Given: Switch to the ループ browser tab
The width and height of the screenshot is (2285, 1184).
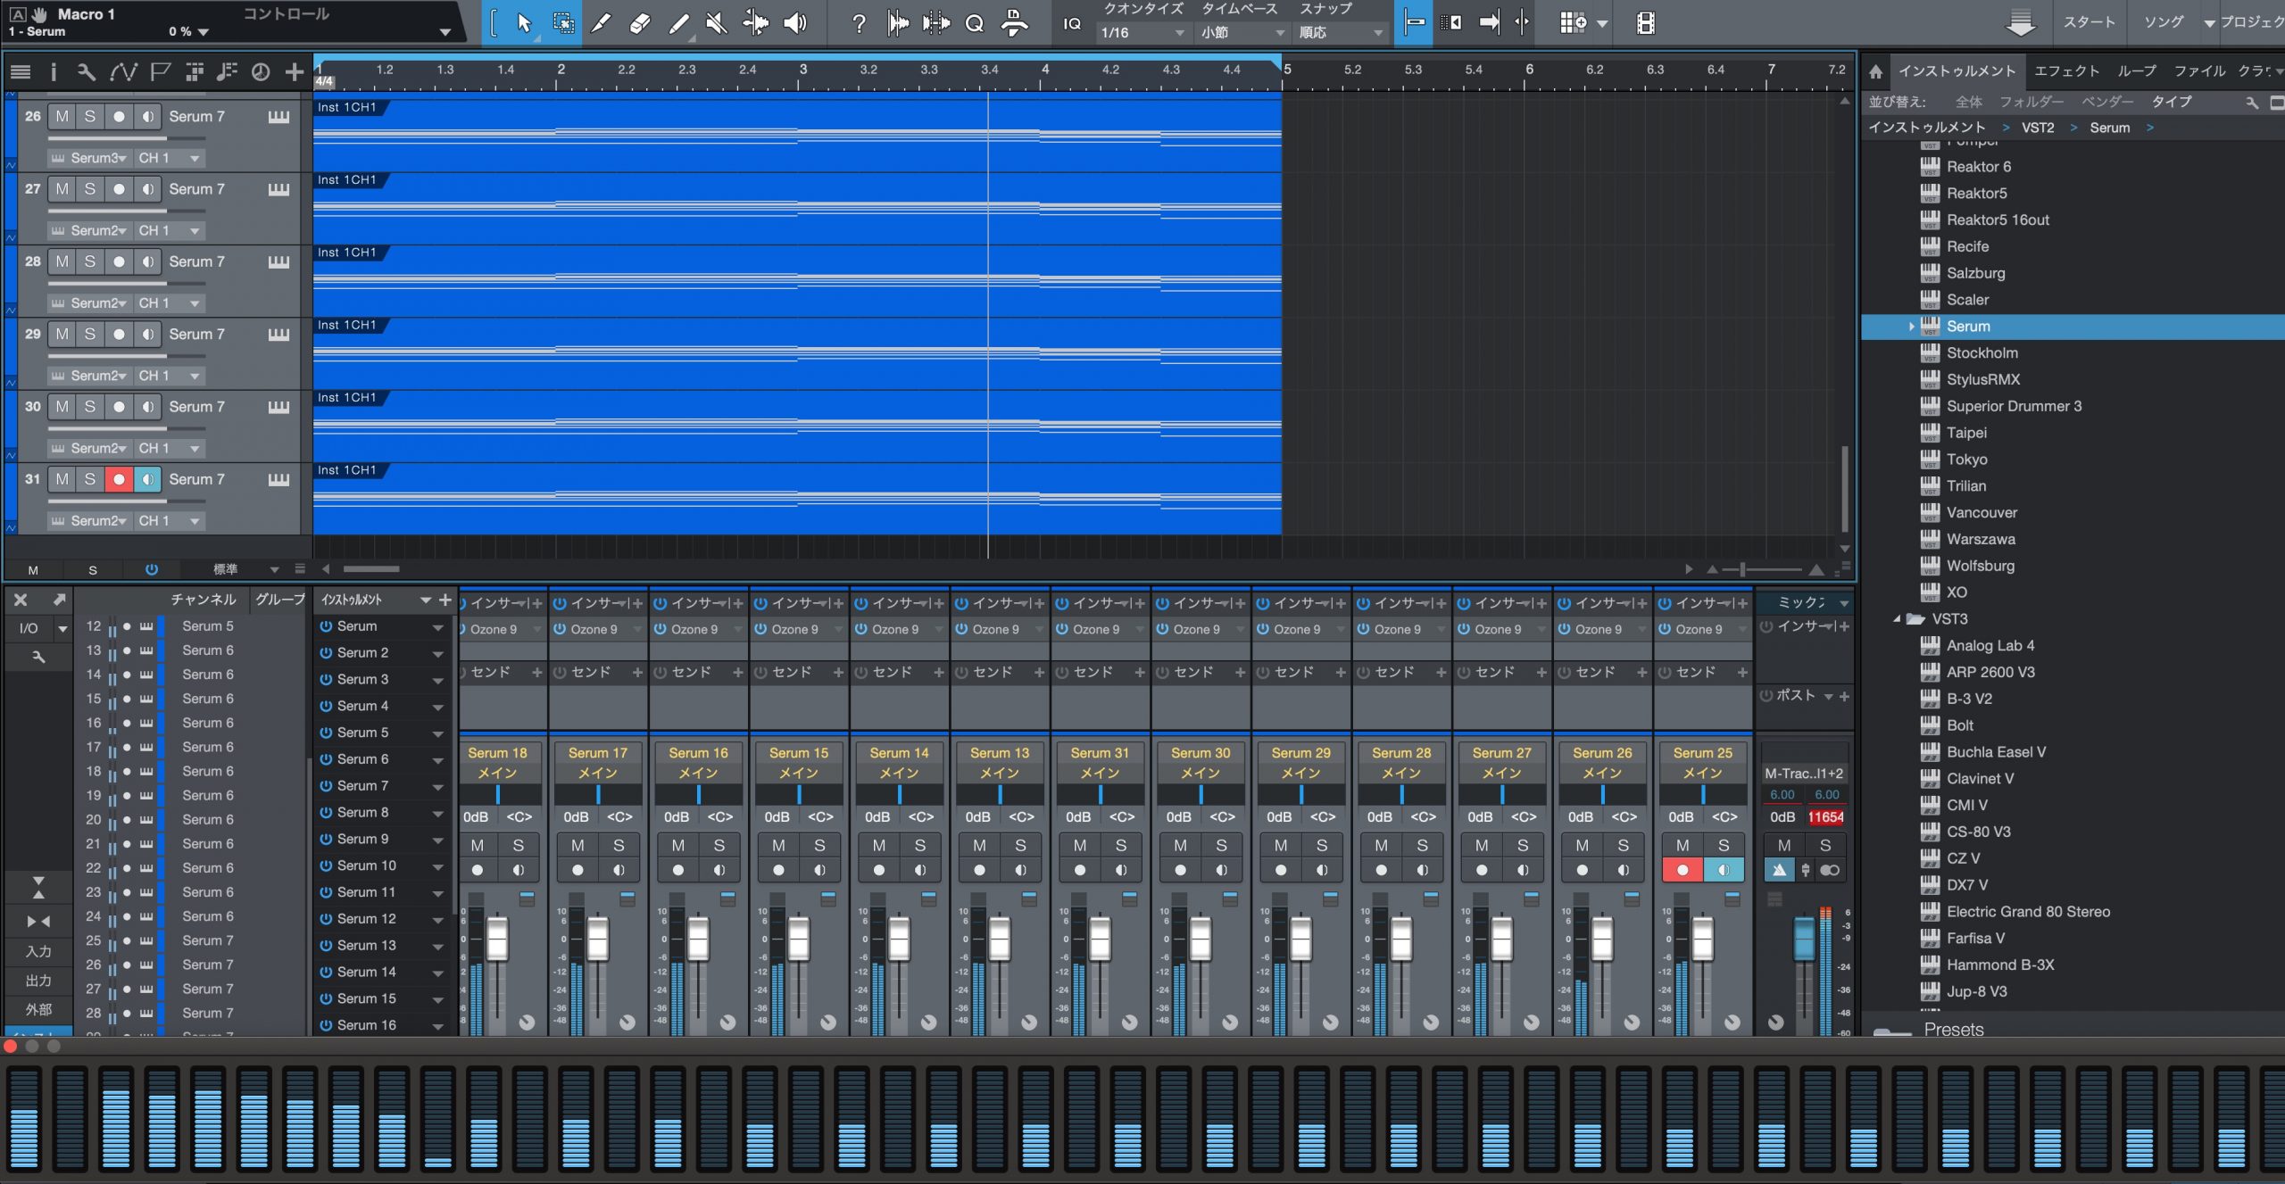Looking at the screenshot, I should click(2137, 71).
